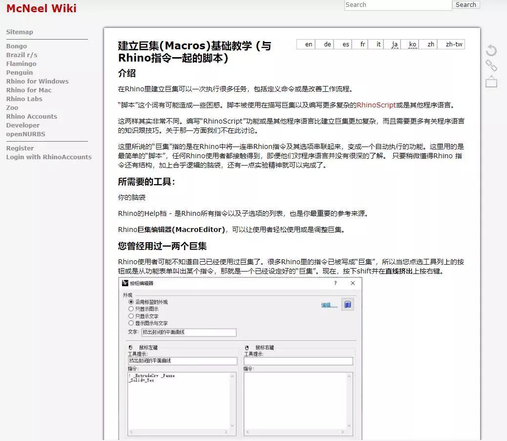The height and width of the screenshot is (441, 507).
Task: Switch page language to en
Action: [x=309, y=44]
